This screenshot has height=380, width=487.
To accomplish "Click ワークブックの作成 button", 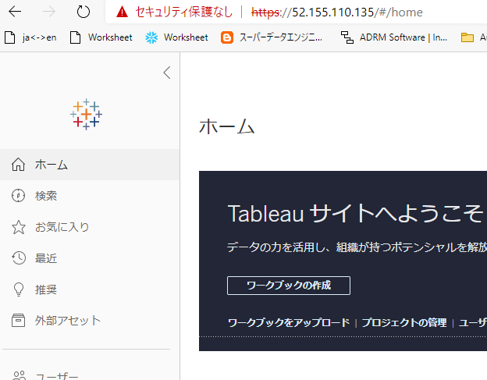I will (289, 286).
